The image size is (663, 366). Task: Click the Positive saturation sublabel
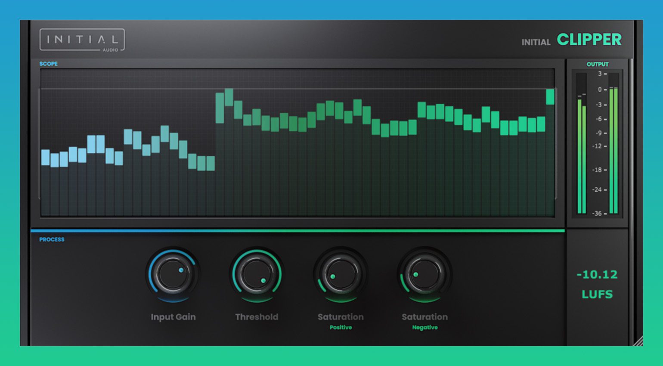(x=341, y=328)
